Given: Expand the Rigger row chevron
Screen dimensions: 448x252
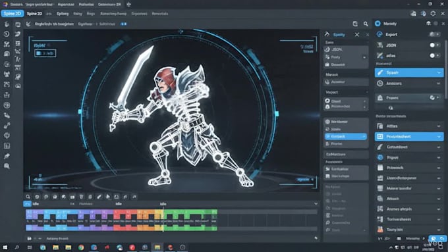Looking at the screenshot, I should click(439, 157).
